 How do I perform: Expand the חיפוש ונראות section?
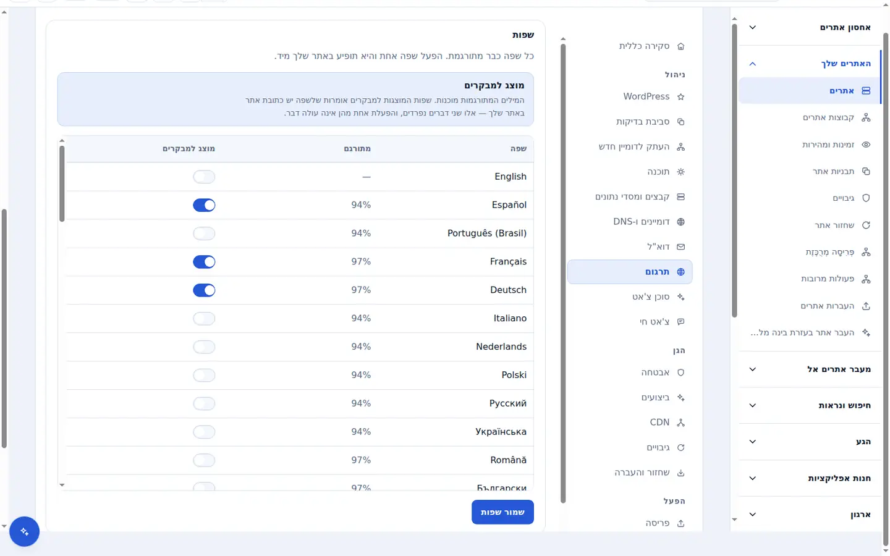810,405
